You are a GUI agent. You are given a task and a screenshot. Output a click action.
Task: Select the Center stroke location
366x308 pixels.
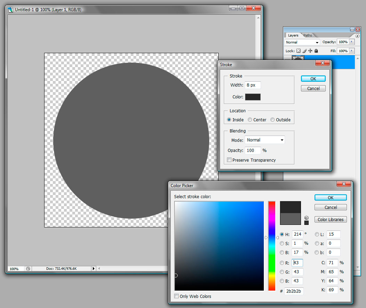click(x=250, y=120)
